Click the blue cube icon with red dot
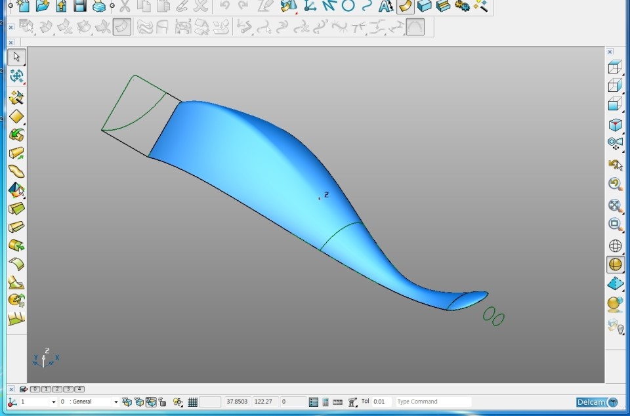 (615, 125)
